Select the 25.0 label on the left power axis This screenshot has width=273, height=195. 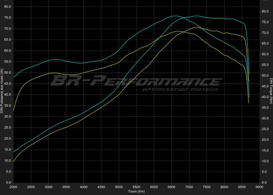point(8,128)
